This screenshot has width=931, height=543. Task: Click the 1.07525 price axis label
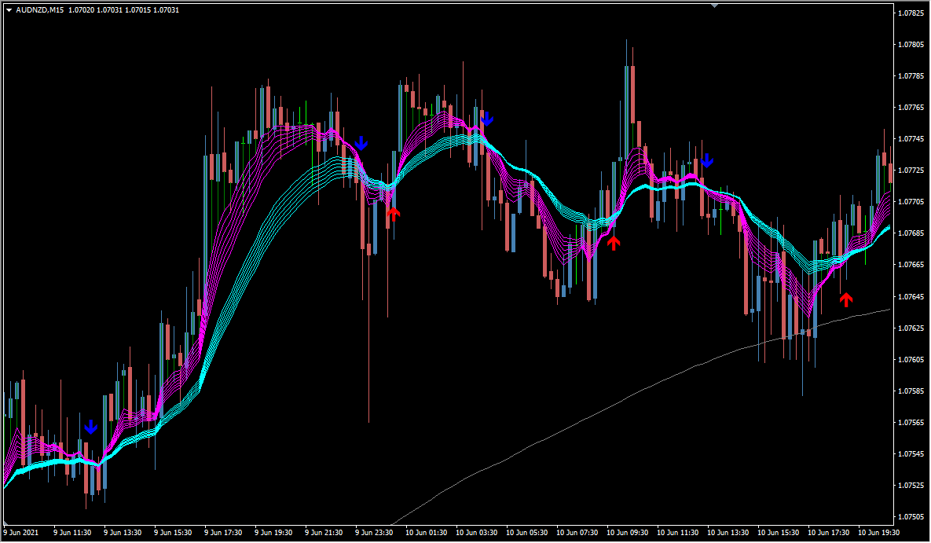(911, 486)
